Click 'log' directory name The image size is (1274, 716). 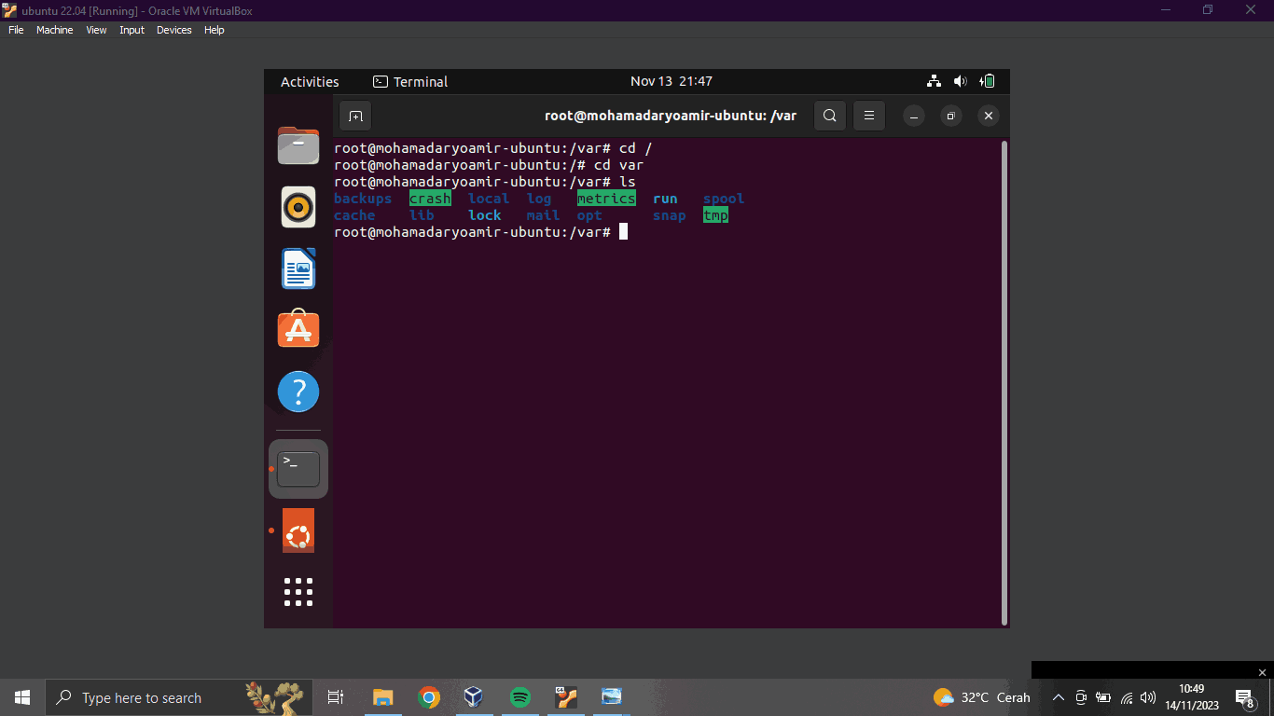[x=539, y=199]
